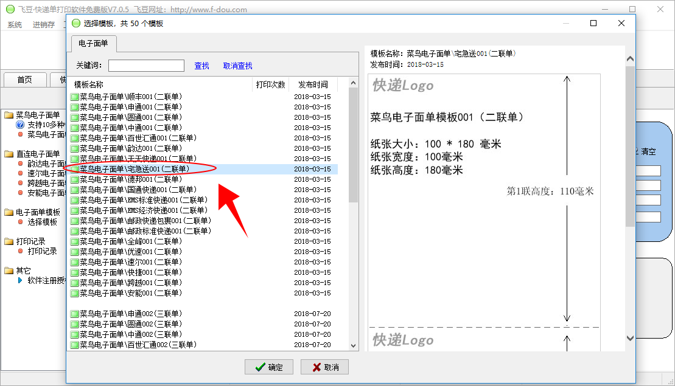Click the 邮政快递包裹001 template icon
Screen dimensions: 675x386
(x=74, y=221)
